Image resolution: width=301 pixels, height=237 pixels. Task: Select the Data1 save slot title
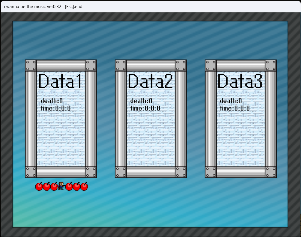[60, 81]
